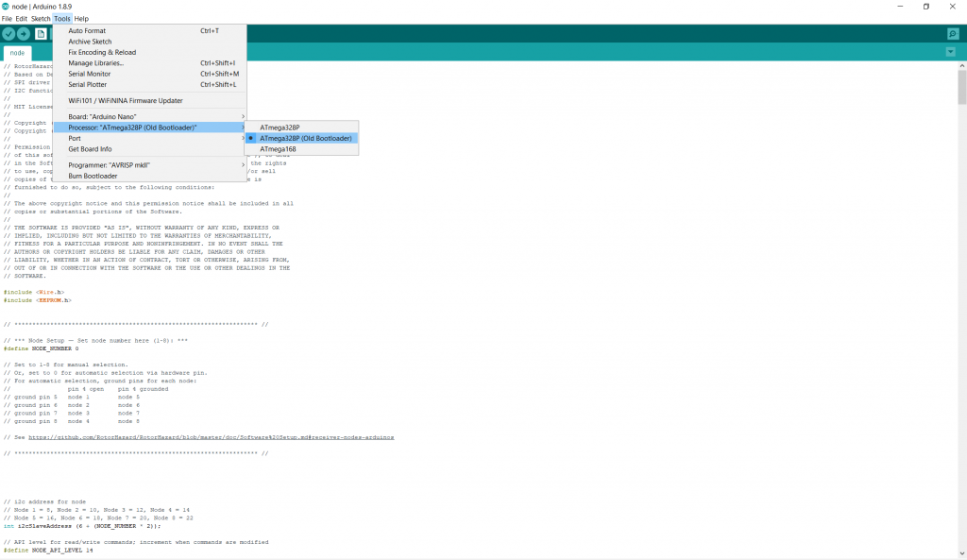Expand the Port submenu
Image resolution: width=967 pixels, height=560 pixels.
(x=150, y=138)
